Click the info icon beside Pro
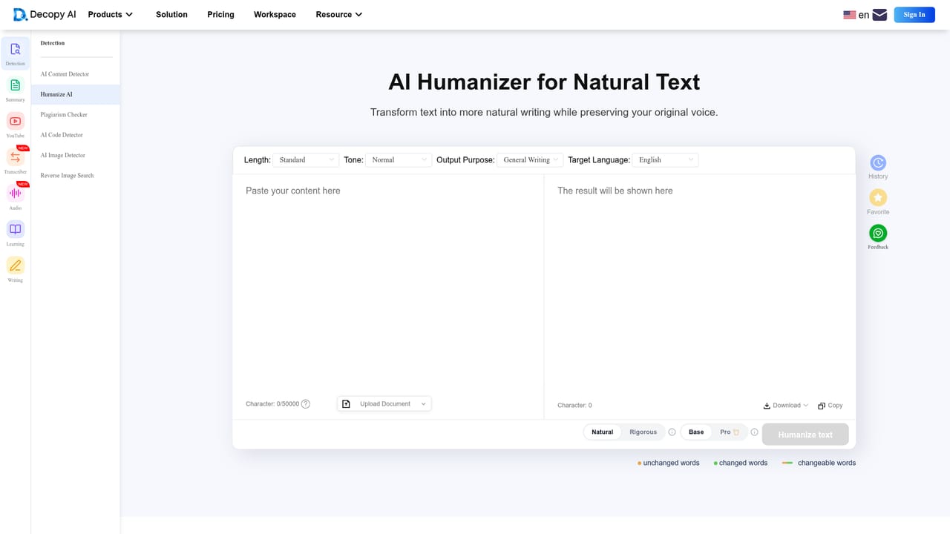Viewport: 950px width, 534px height. coord(754,432)
